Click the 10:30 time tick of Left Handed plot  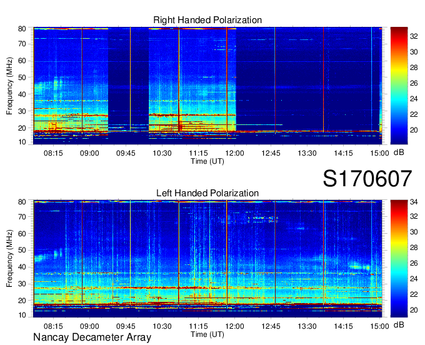coord(162,326)
